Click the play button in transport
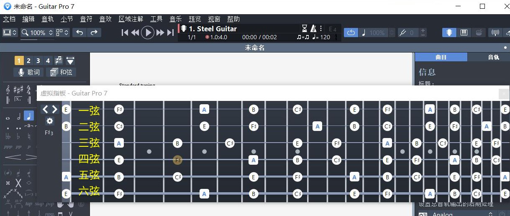The width and height of the screenshot is (510, 216). click(148, 33)
